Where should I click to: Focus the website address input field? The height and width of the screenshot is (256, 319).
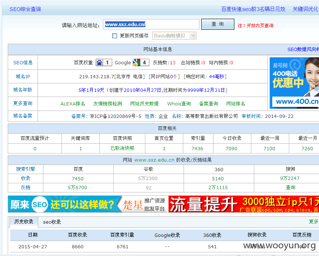pos(151,24)
